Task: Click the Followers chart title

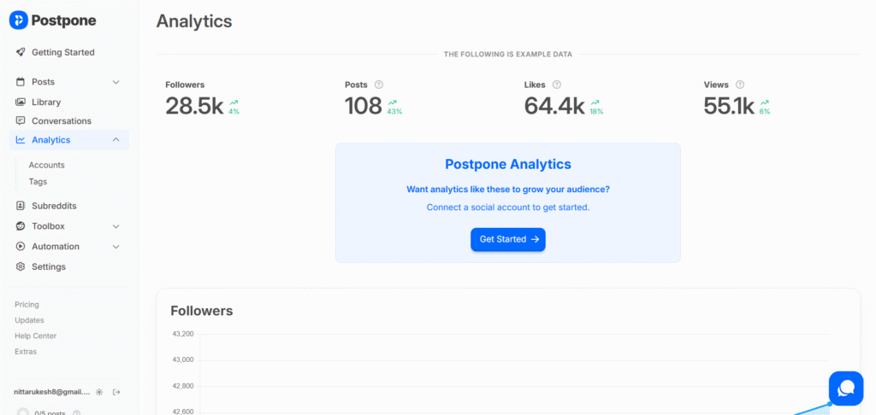Action: click(202, 311)
